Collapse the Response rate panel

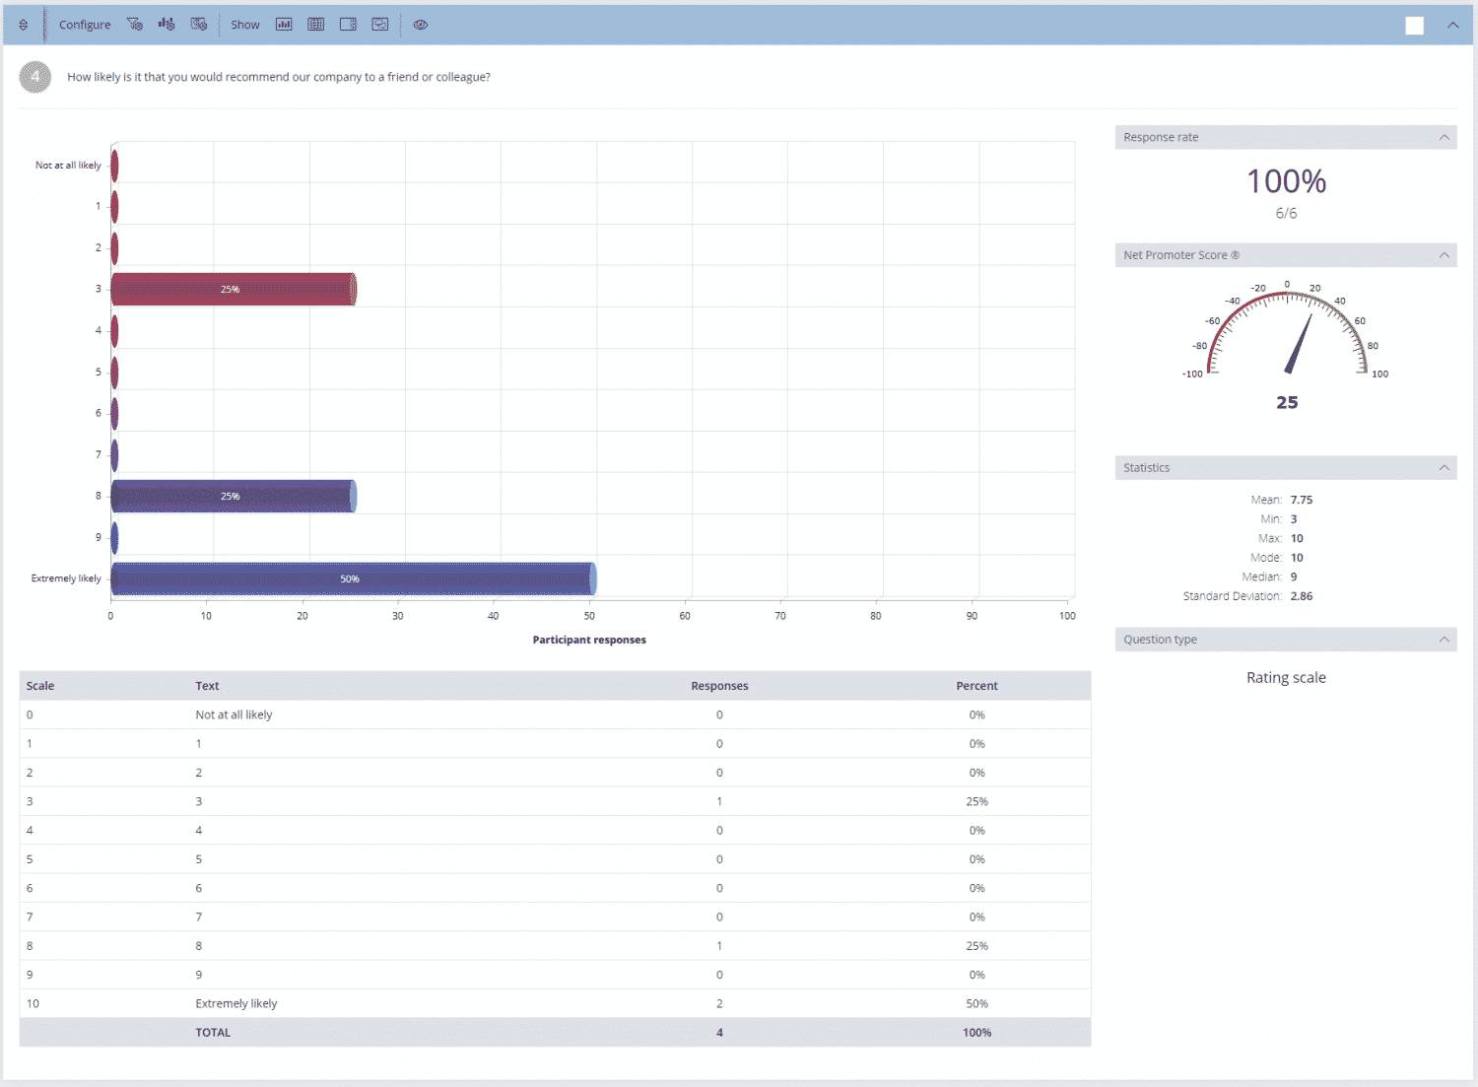1443,137
